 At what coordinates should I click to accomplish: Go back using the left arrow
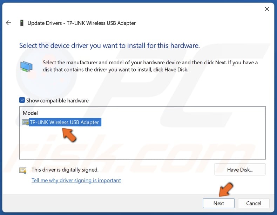pyautogui.click(x=8, y=23)
